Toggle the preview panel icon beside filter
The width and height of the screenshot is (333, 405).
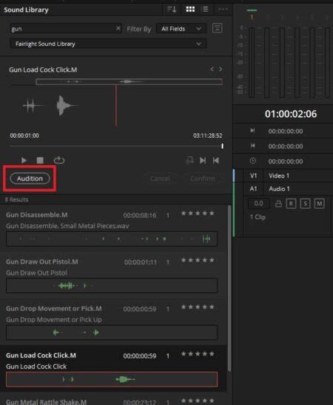click(218, 28)
